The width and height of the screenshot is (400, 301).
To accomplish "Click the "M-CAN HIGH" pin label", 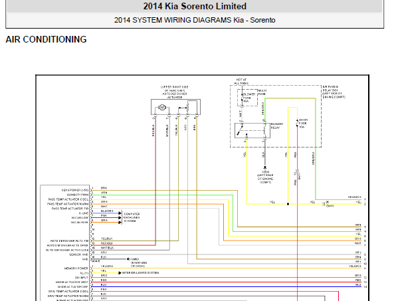I will coord(80,222).
